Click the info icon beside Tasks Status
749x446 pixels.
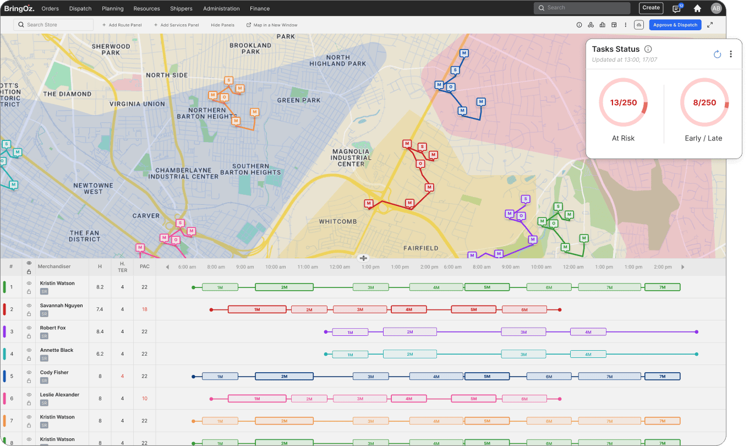coord(648,49)
